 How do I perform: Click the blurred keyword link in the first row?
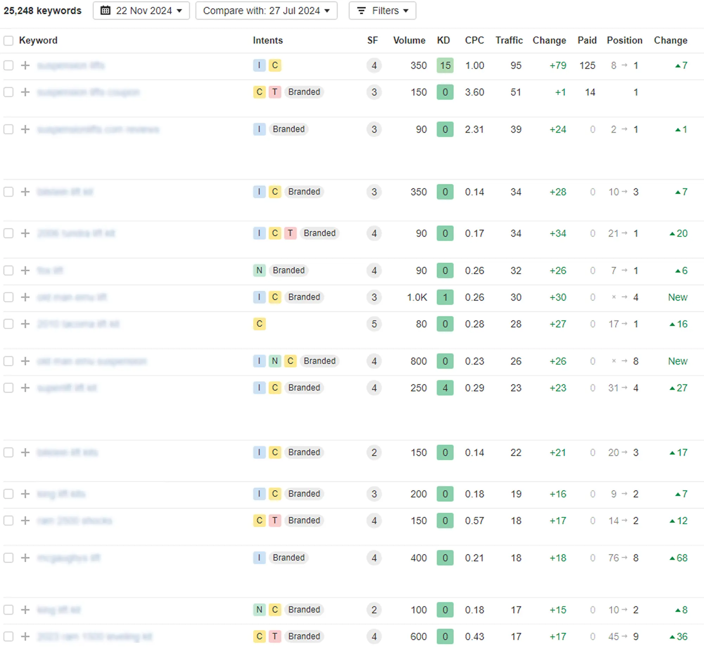71,65
